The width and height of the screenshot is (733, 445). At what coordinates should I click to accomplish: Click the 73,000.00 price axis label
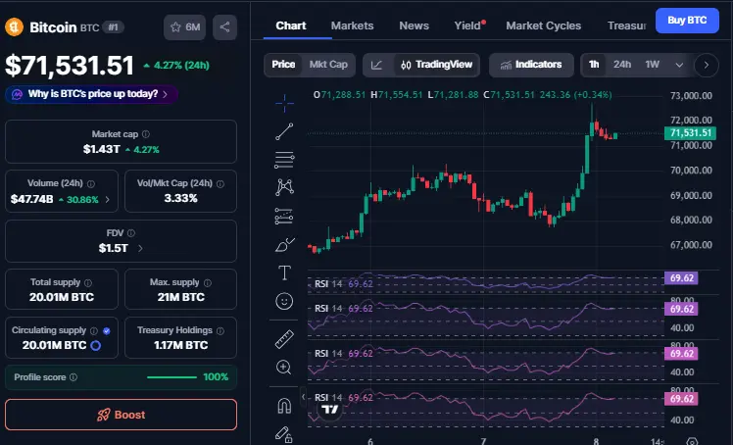(x=692, y=96)
